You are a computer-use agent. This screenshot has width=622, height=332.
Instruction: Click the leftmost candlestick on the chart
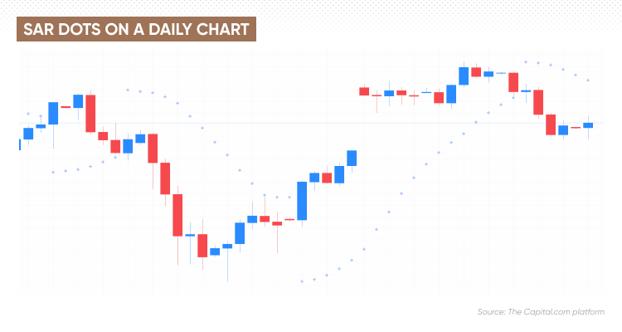[x=20, y=144]
